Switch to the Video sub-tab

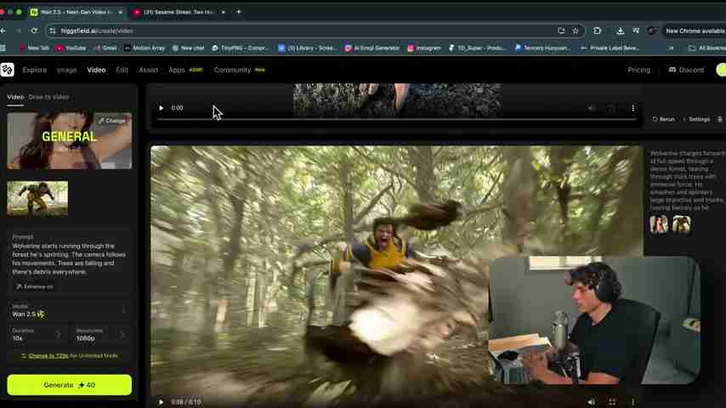point(15,97)
